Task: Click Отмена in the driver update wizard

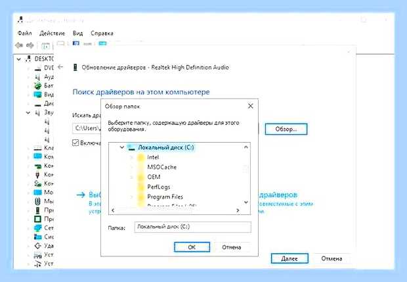Action: tap(332, 258)
